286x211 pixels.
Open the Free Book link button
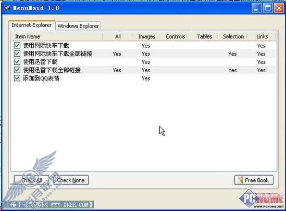coord(254,180)
